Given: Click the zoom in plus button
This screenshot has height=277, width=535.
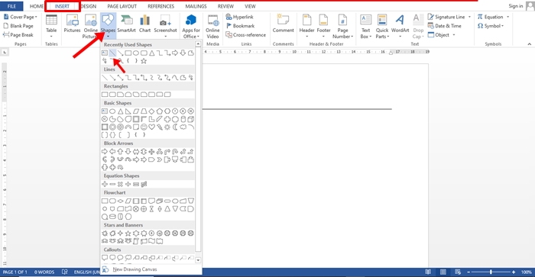Looking at the screenshot, I should click(x=514, y=272).
